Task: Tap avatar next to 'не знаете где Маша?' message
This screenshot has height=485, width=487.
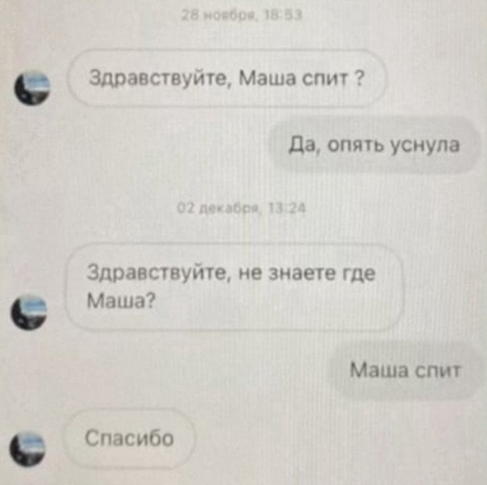Action: coord(29,311)
